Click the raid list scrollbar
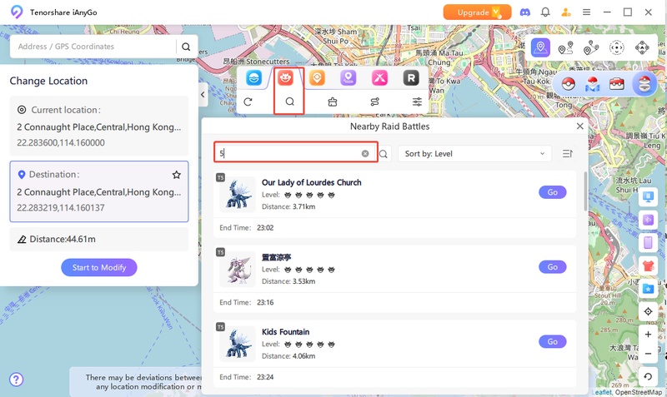The image size is (667, 397). [x=585, y=191]
